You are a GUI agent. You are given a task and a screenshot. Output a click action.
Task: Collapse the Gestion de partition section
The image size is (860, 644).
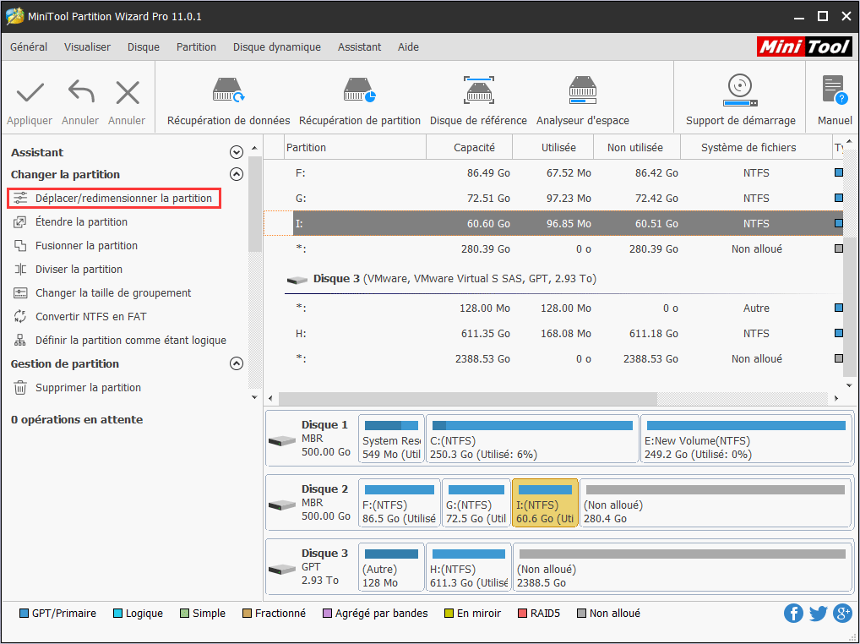pyautogui.click(x=237, y=363)
